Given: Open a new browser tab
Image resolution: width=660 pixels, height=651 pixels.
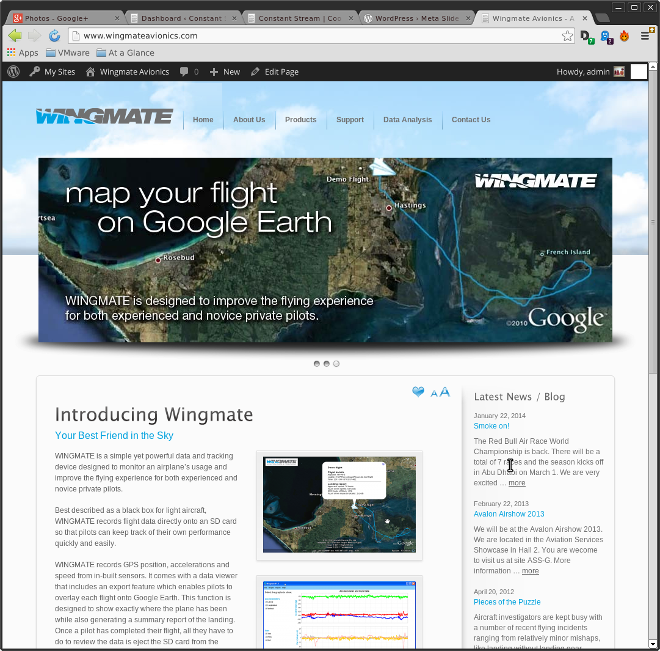Looking at the screenshot, I should pos(603,18).
